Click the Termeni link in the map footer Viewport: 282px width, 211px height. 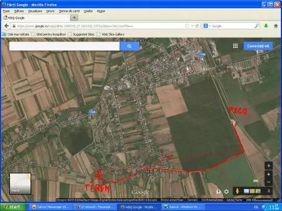pos(193,200)
